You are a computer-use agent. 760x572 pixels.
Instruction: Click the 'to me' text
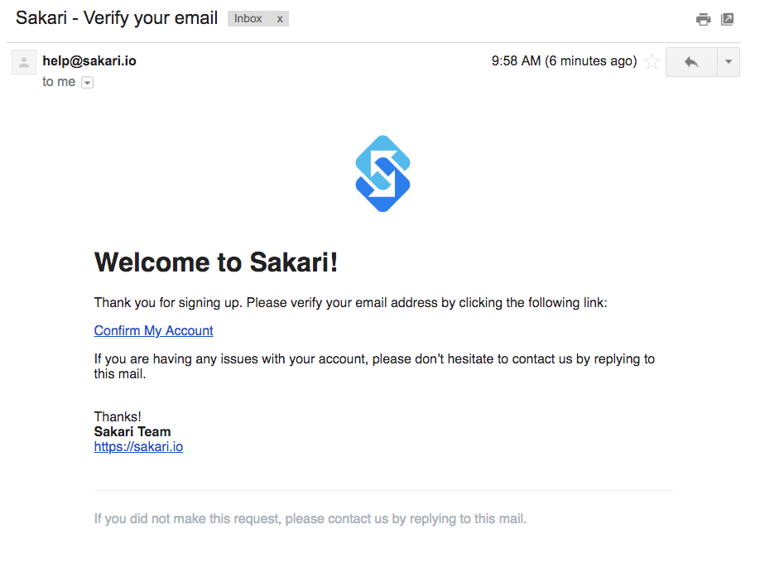pos(59,82)
